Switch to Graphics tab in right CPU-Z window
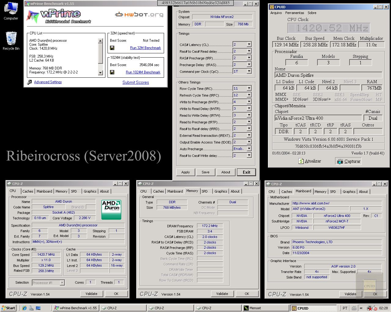 (349, 192)
